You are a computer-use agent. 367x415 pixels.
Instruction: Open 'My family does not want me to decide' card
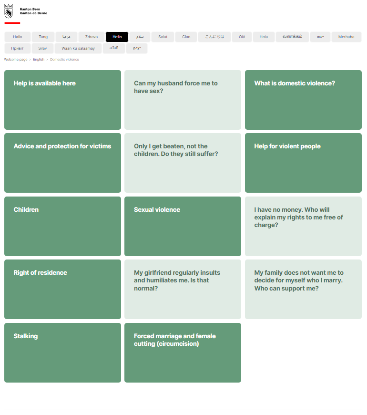(x=303, y=289)
